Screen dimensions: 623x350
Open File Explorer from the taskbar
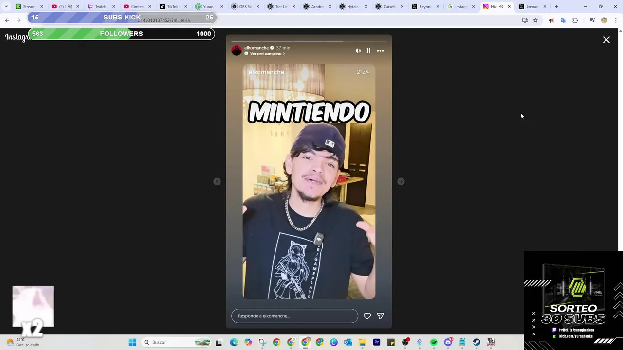pos(362,342)
